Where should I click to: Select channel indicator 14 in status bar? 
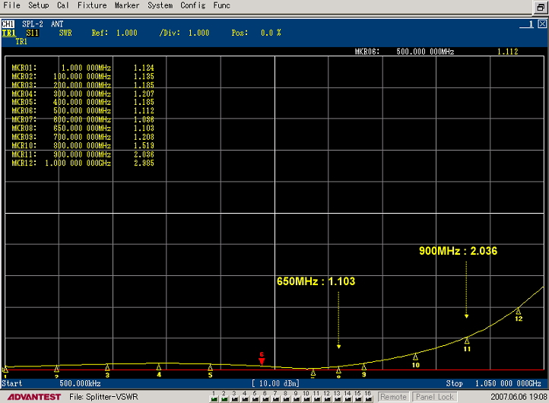347,397
